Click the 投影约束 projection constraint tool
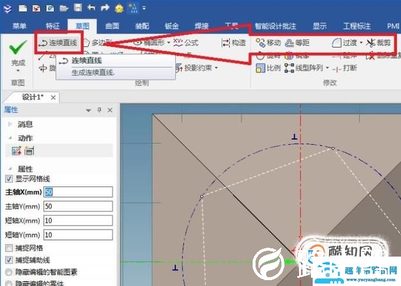 (x=194, y=68)
